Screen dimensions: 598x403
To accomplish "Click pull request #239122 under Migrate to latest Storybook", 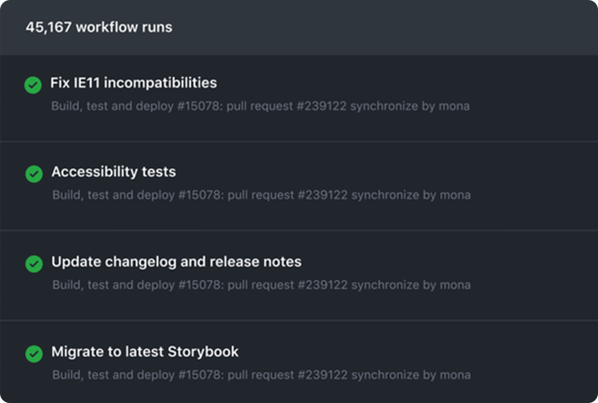I will tap(288, 375).
